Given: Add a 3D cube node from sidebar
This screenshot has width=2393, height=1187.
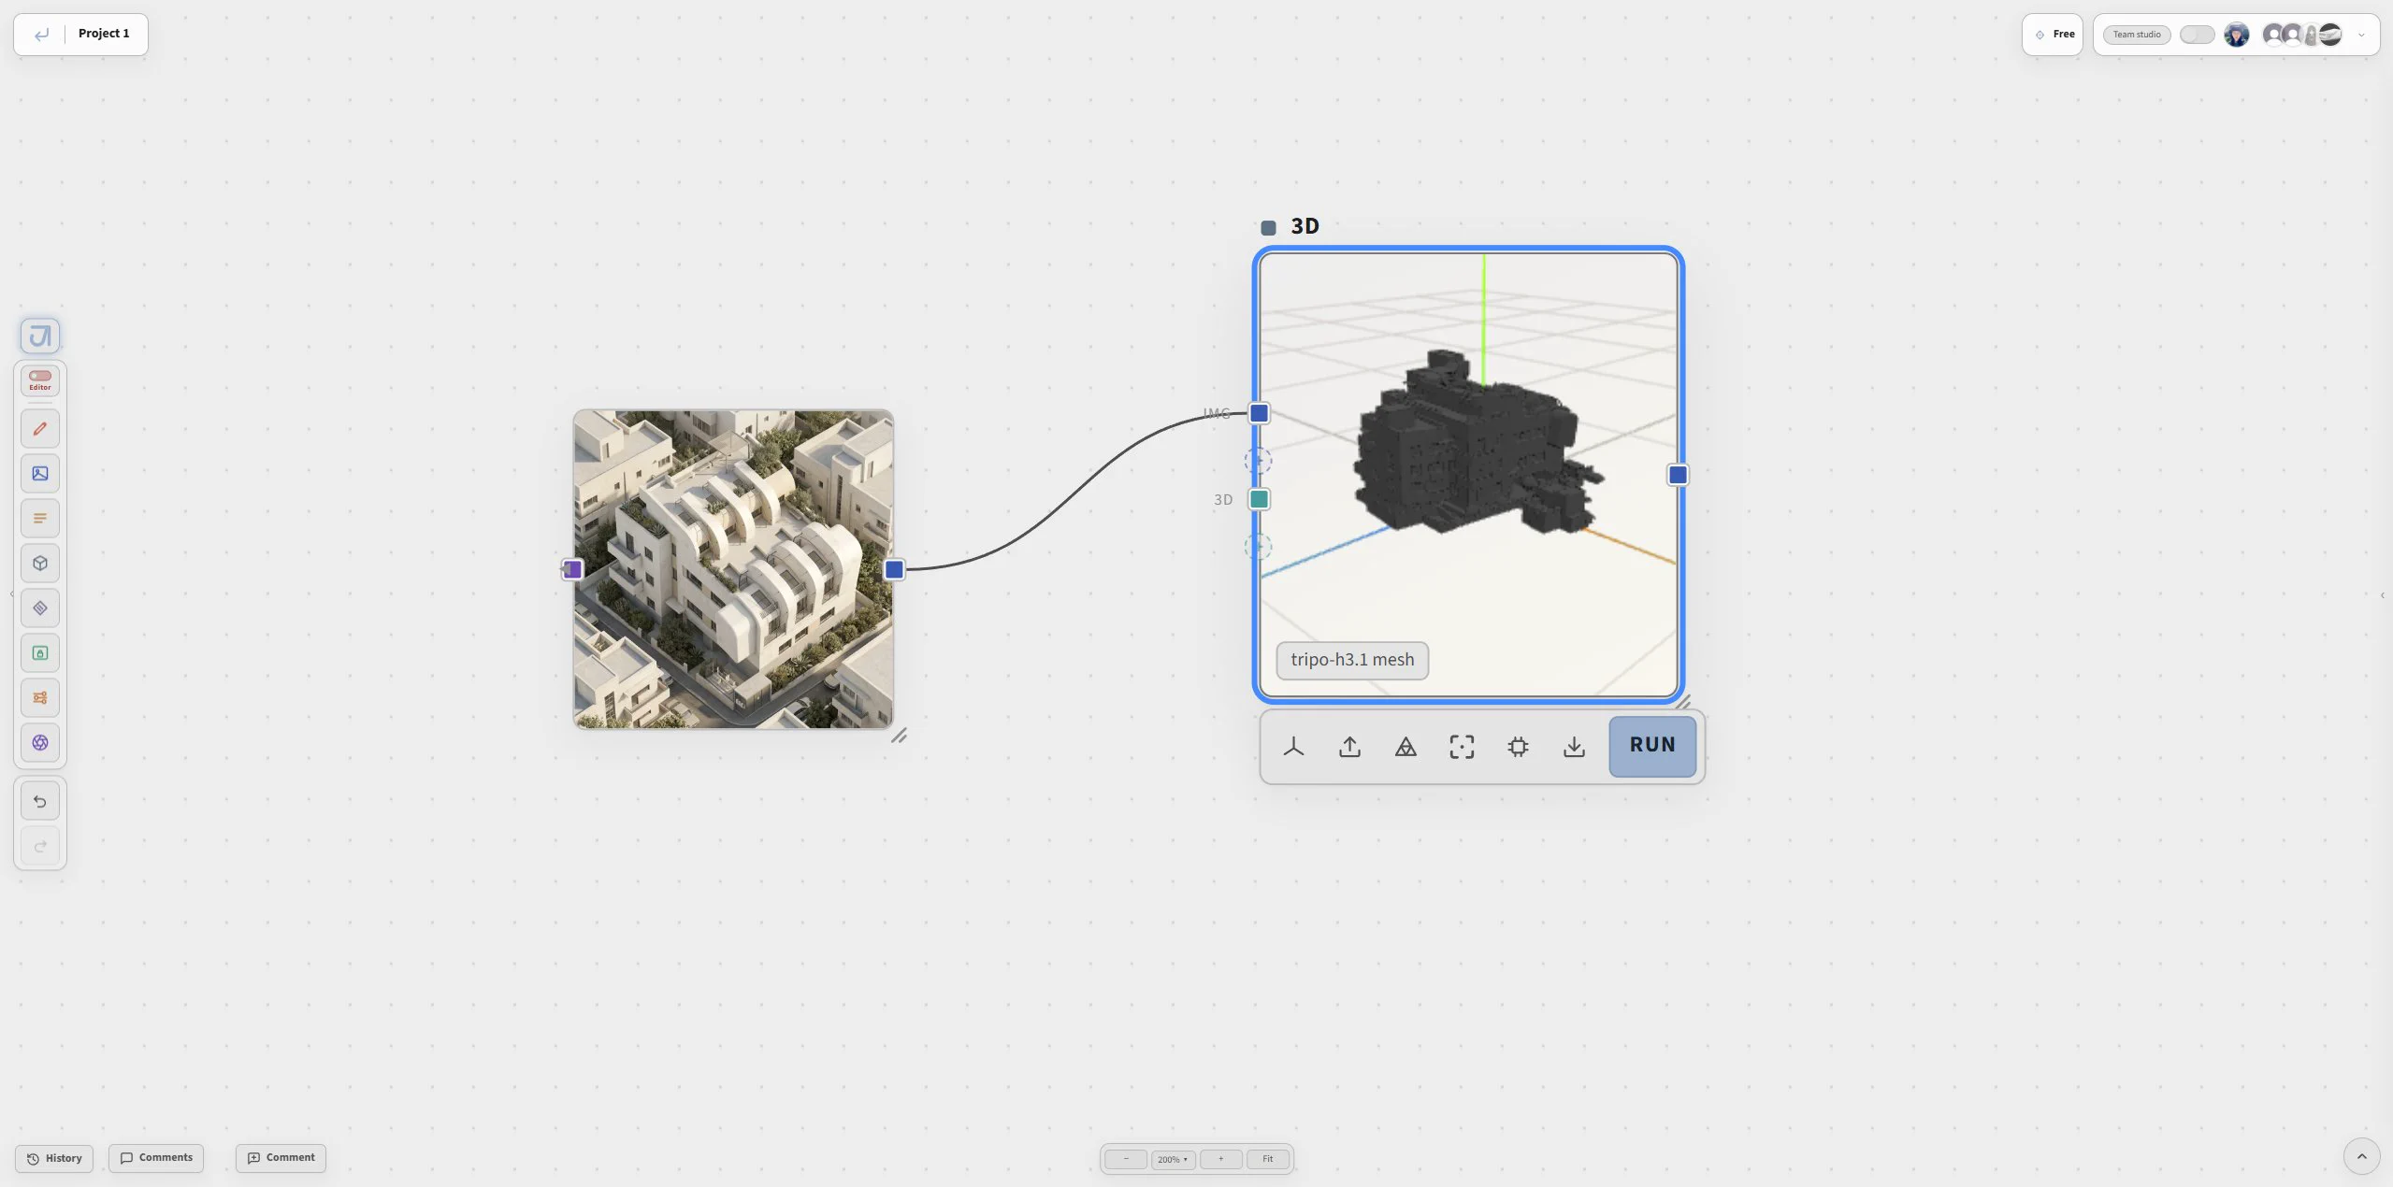Looking at the screenshot, I should click(40, 564).
